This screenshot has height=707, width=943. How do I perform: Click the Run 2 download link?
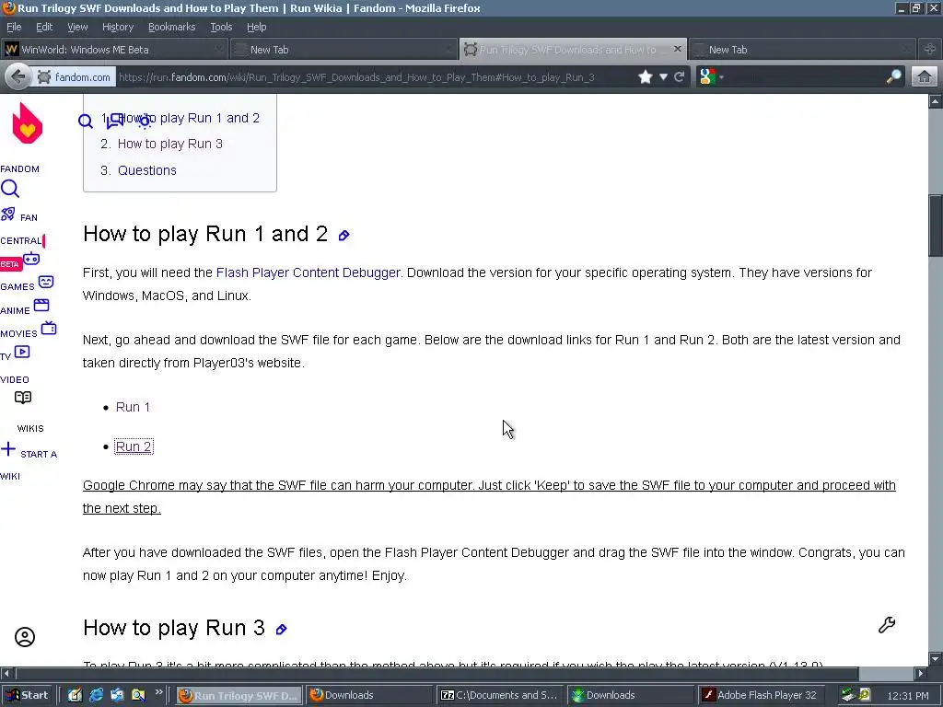pyautogui.click(x=134, y=446)
